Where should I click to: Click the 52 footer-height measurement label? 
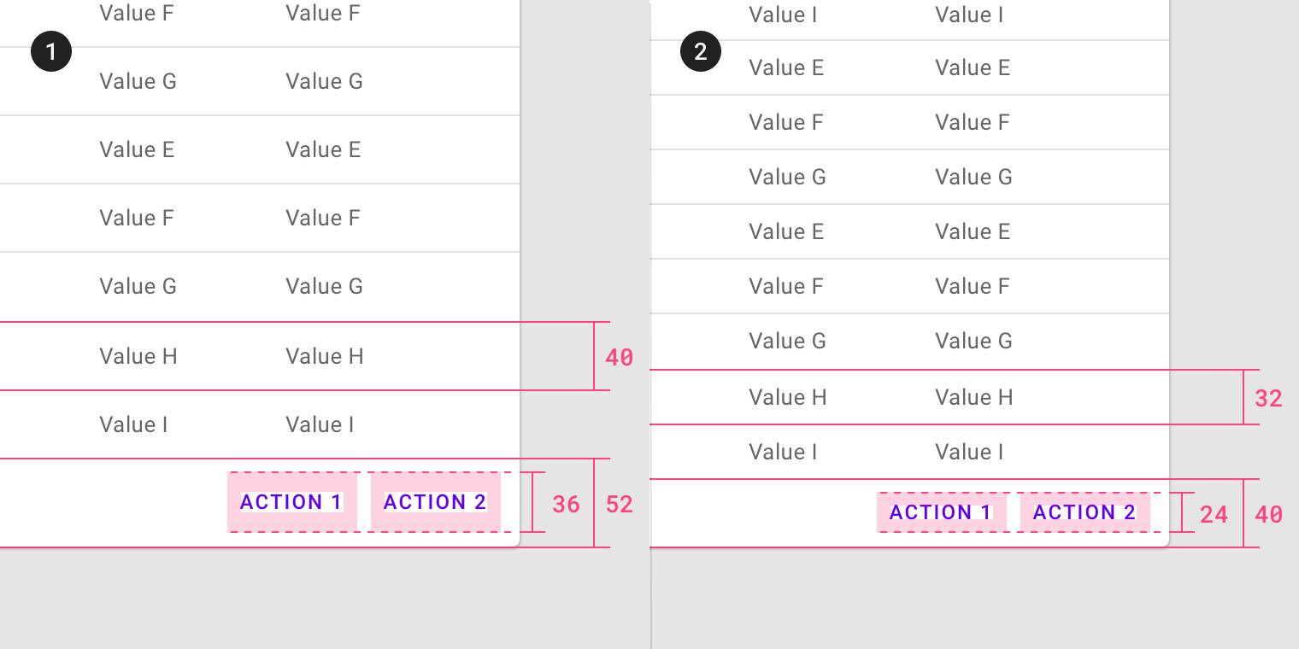[x=620, y=505]
